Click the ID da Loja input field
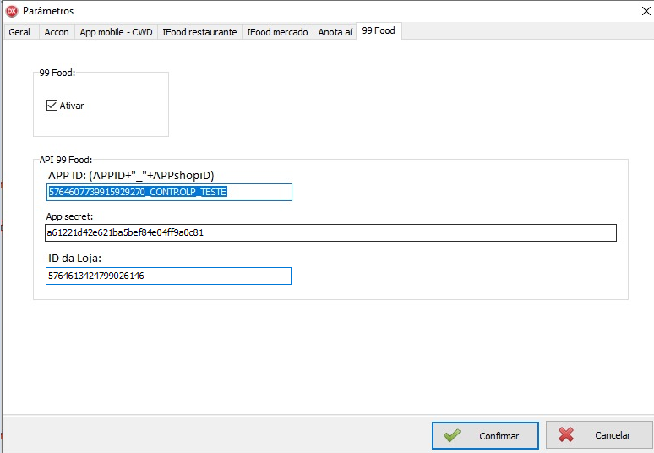This screenshot has height=453, width=654. click(x=168, y=276)
